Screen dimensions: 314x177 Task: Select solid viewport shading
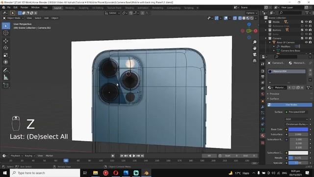pyautogui.click(x=244, y=18)
